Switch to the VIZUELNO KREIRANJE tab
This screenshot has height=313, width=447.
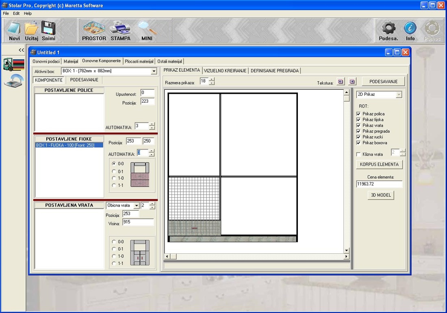pos(225,71)
